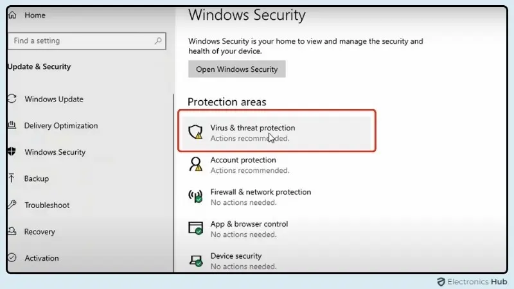Click the Firewall & network protection icon
514x289 pixels.
point(195,197)
